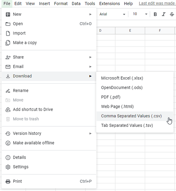Image resolution: width=176 pixels, height=191 pixels.
Task: Select column D header
Action: [x=106, y=31]
